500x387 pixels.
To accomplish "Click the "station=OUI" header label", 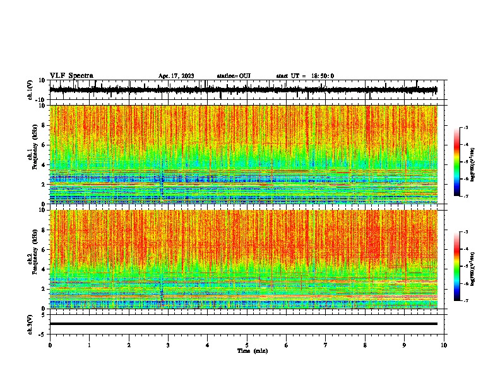I will [x=234, y=76].
